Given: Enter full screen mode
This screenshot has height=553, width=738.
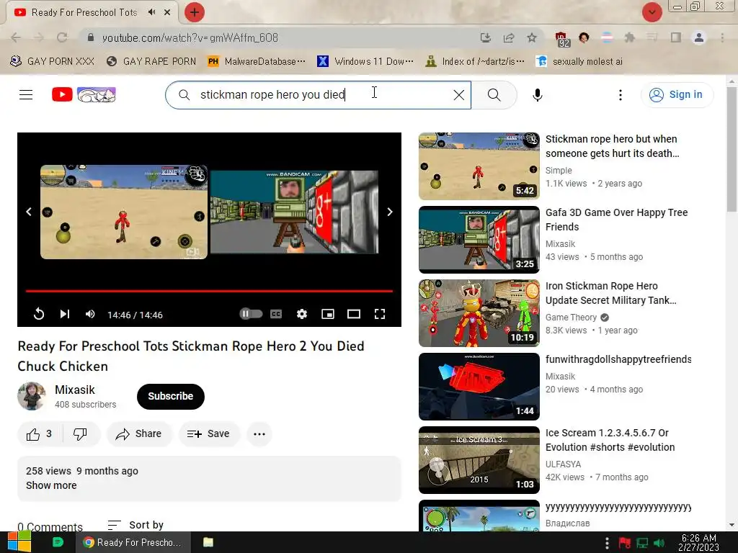Looking at the screenshot, I should pos(379,314).
